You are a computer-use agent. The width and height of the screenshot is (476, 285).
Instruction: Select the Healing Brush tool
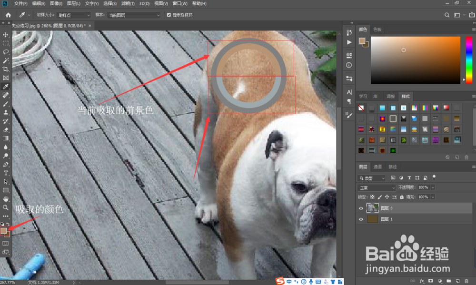(5, 95)
